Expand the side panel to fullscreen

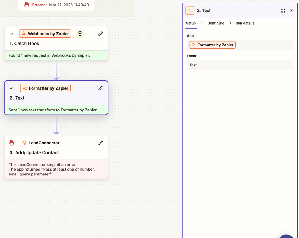[x=283, y=11]
